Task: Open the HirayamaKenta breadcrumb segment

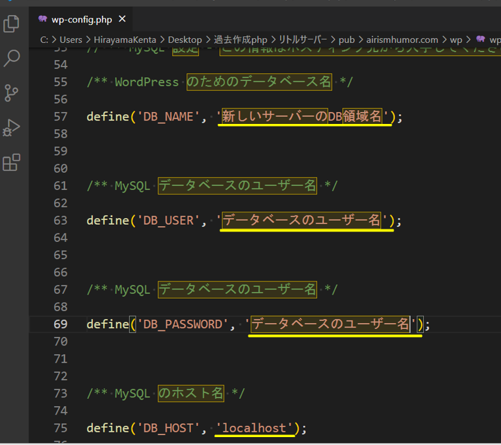Action: (x=125, y=40)
